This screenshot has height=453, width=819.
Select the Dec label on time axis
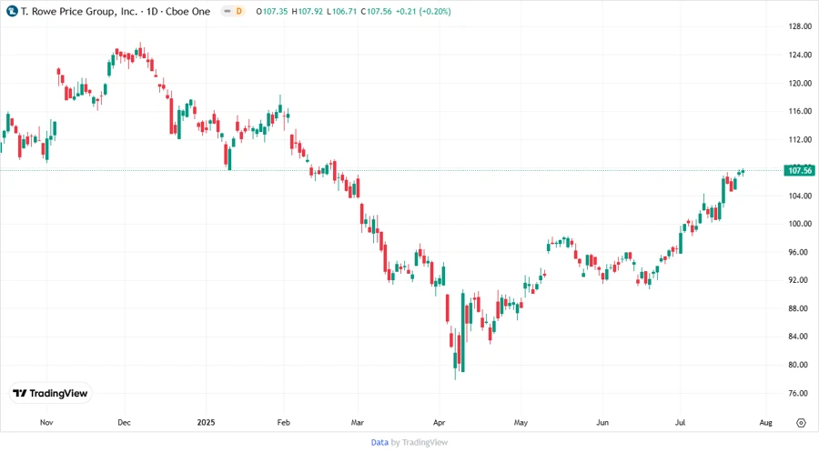point(125,422)
